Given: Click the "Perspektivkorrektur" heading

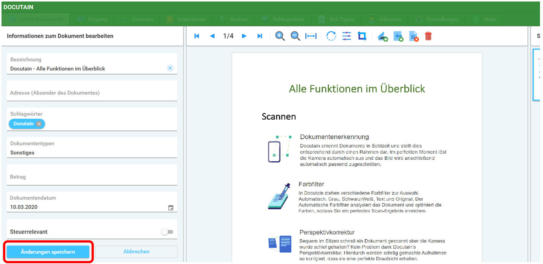Looking at the screenshot, I should [x=327, y=232].
